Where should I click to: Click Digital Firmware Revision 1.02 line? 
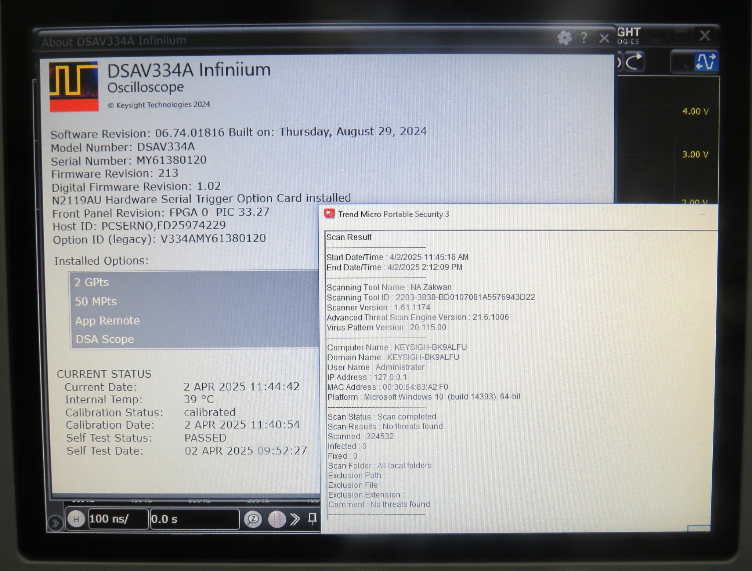coord(136,187)
